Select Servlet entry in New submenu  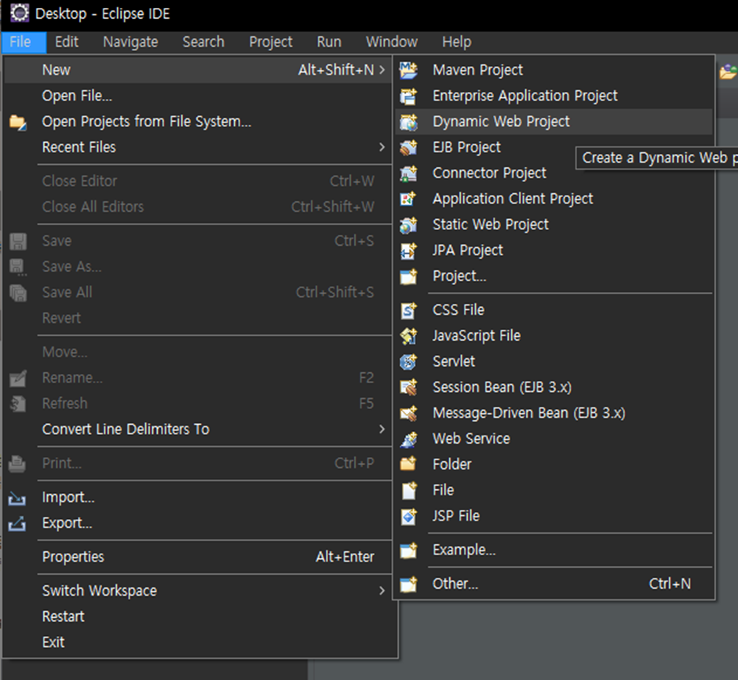coord(554,361)
